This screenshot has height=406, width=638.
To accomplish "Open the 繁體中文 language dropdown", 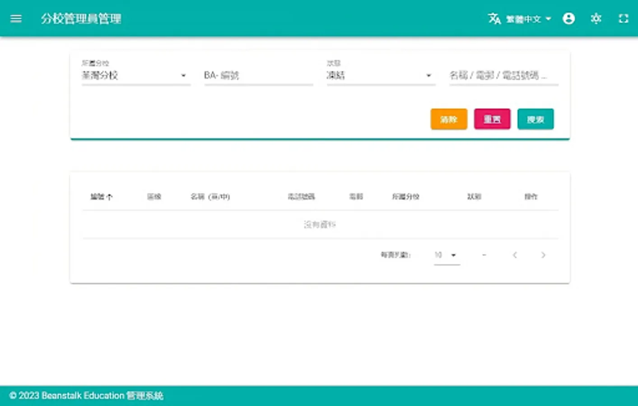I will (529, 19).
